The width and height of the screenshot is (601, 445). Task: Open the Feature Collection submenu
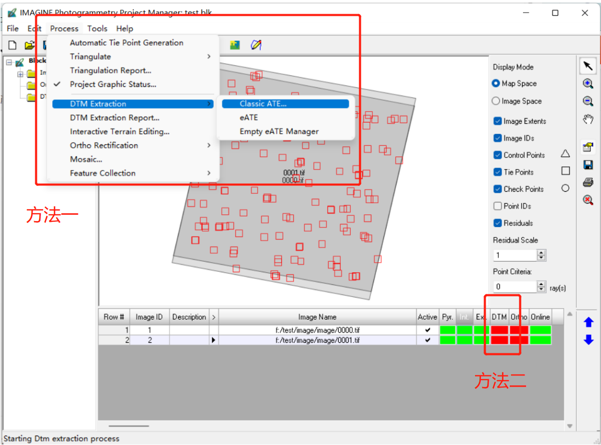[x=133, y=173]
